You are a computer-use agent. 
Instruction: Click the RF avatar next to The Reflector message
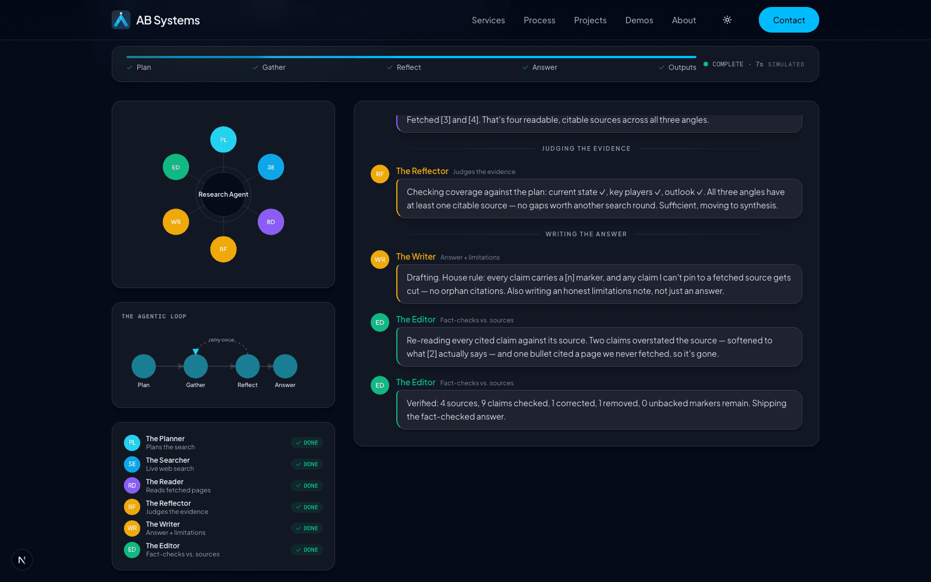point(380,174)
